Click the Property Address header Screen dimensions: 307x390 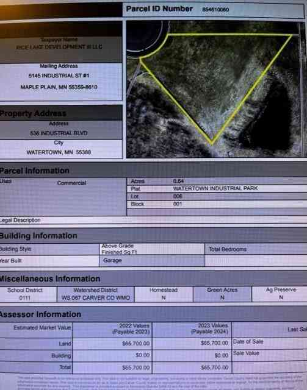tap(33, 113)
